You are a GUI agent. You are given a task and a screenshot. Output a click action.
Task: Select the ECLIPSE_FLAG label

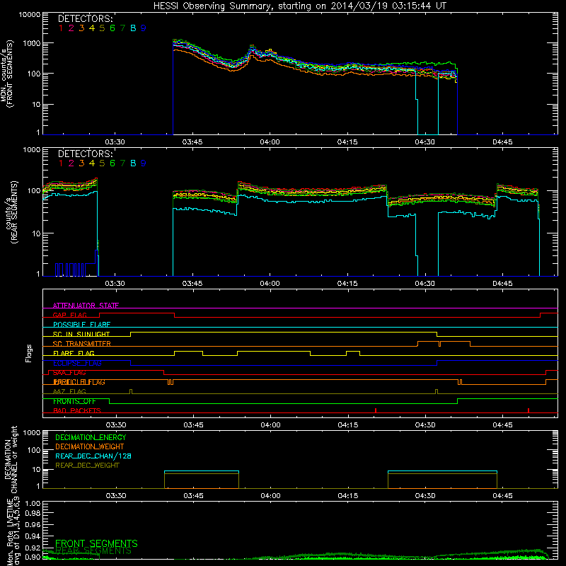(77, 363)
